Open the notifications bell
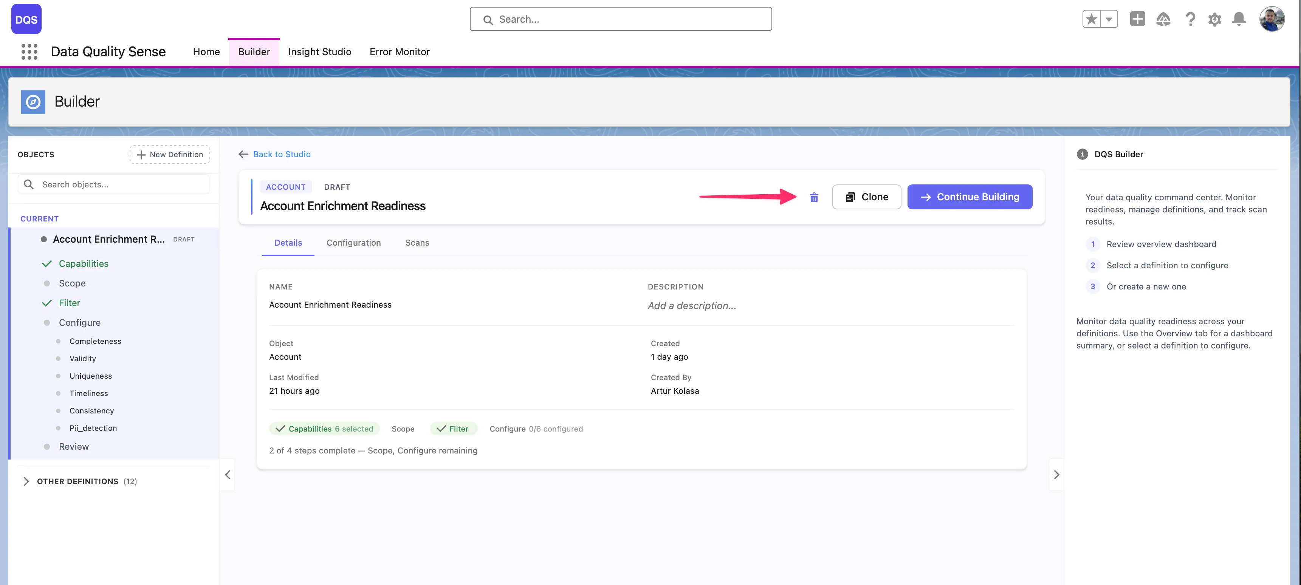Image resolution: width=1301 pixels, height=585 pixels. point(1239,19)
